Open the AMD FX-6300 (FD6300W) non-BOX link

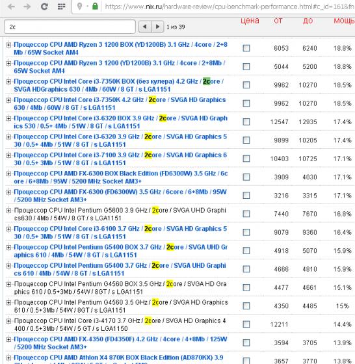[x=120, y=196]
